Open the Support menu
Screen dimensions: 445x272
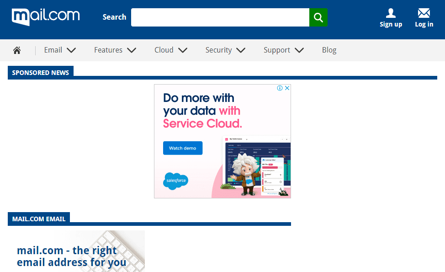[277, 50]
